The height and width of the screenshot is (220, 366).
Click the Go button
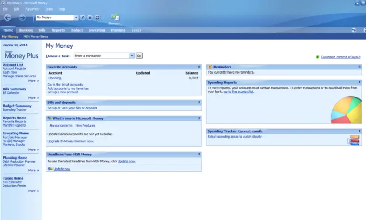coord(139,56)
